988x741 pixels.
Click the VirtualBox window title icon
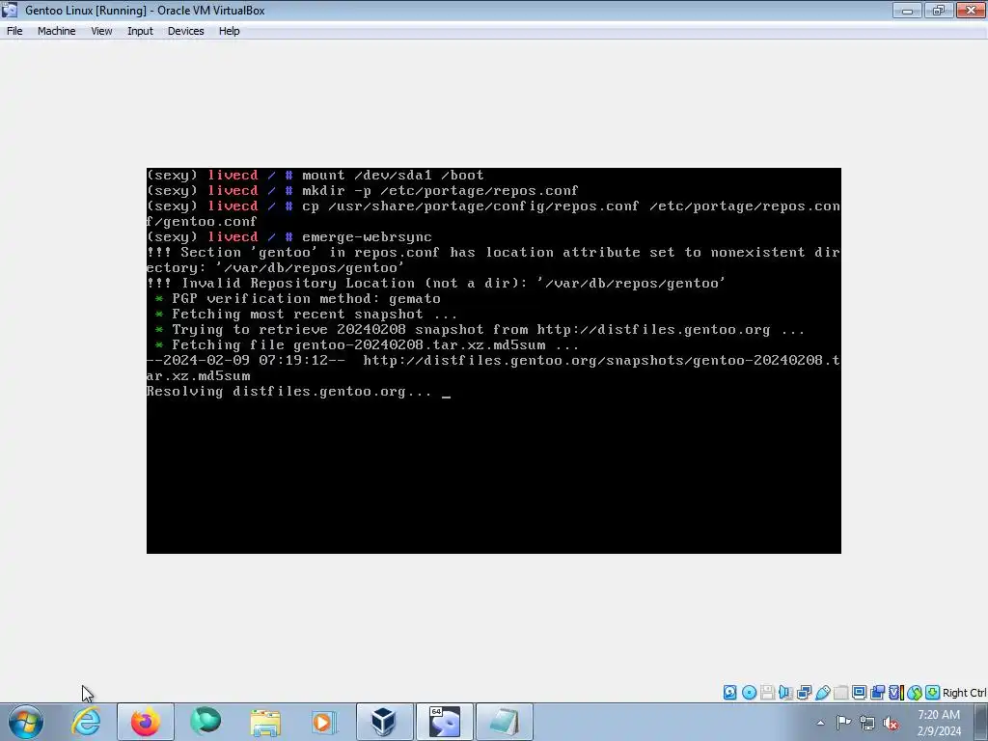pos(10,10)
